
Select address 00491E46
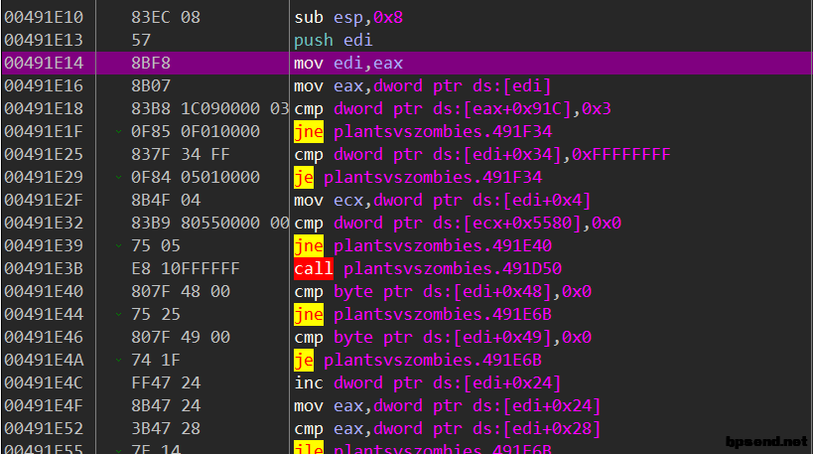click(44, 337)
